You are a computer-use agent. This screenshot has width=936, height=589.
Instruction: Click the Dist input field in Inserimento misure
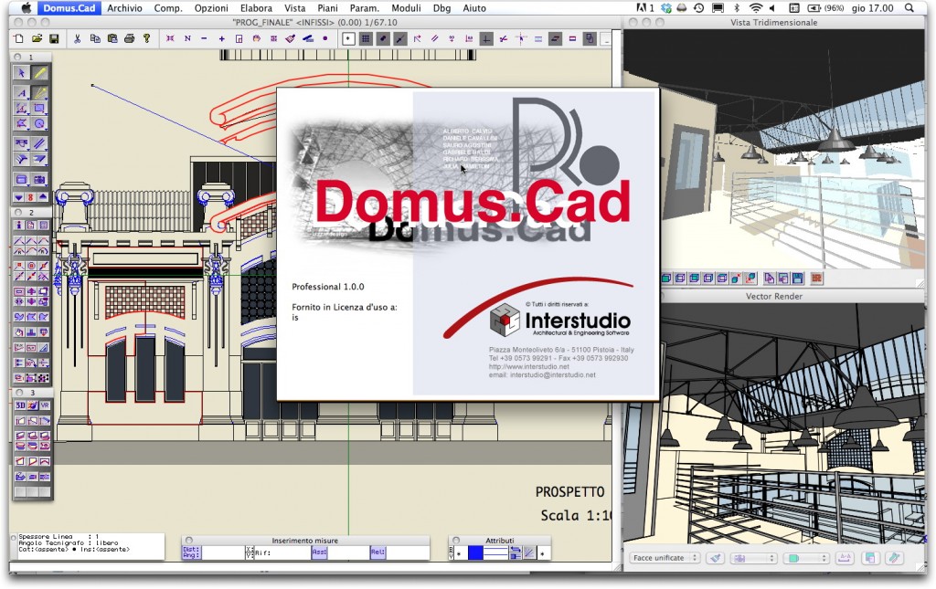pyautogui.click(x=224, y=551)
